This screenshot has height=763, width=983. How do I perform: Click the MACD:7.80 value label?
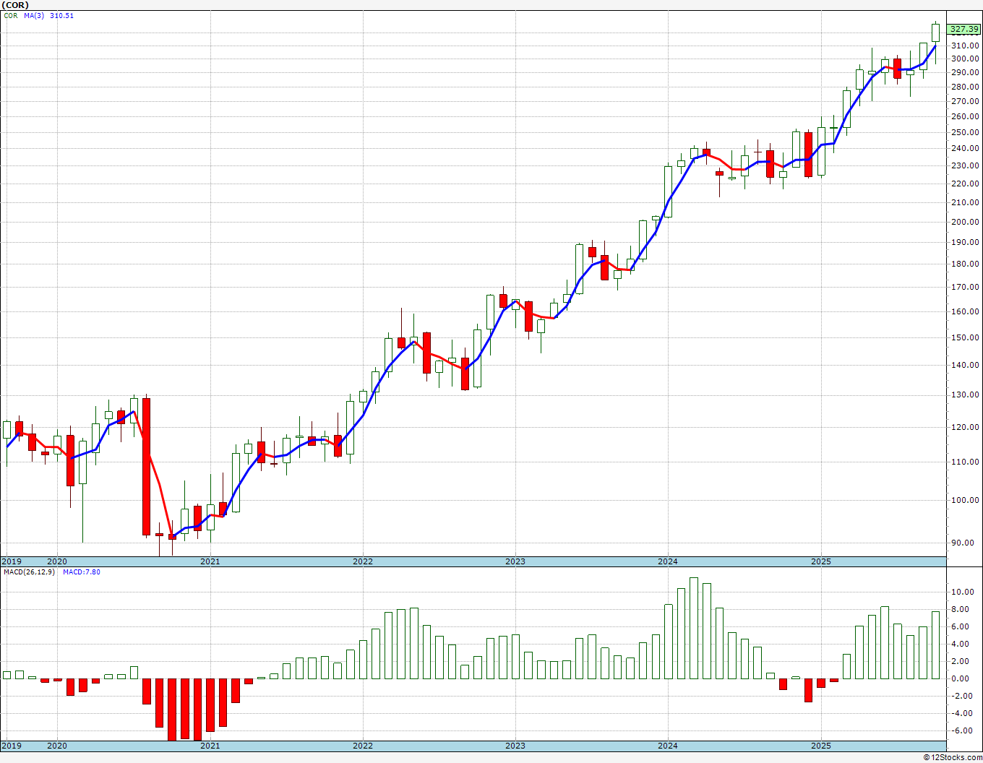pyautogui.click(x=81, y=572)
